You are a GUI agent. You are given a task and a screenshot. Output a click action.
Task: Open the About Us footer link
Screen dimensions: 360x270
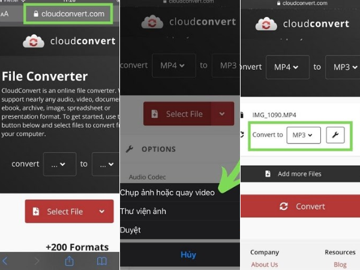264,265
